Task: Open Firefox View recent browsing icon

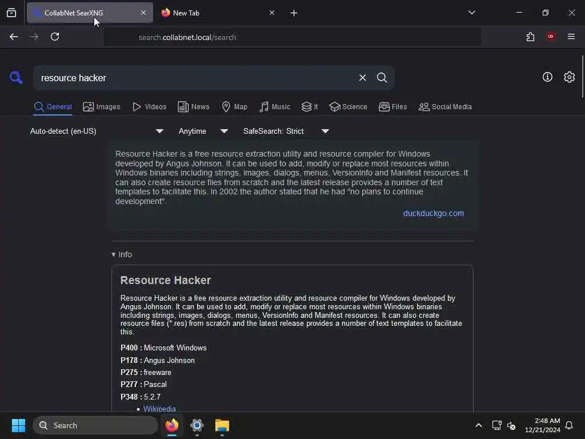Action: (x=11, y=13)
